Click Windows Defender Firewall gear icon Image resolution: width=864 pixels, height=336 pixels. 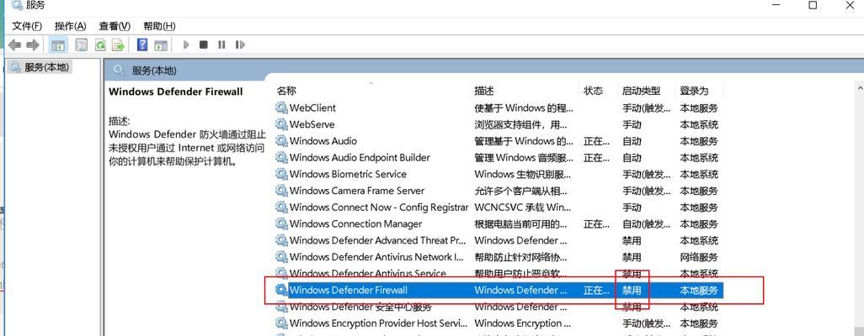click(281, 290)
